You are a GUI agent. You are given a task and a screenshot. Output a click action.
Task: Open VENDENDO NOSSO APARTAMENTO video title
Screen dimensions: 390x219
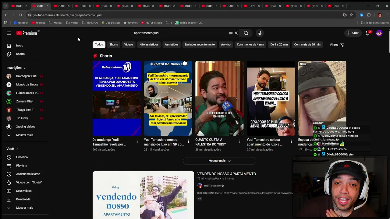(226, 174)
